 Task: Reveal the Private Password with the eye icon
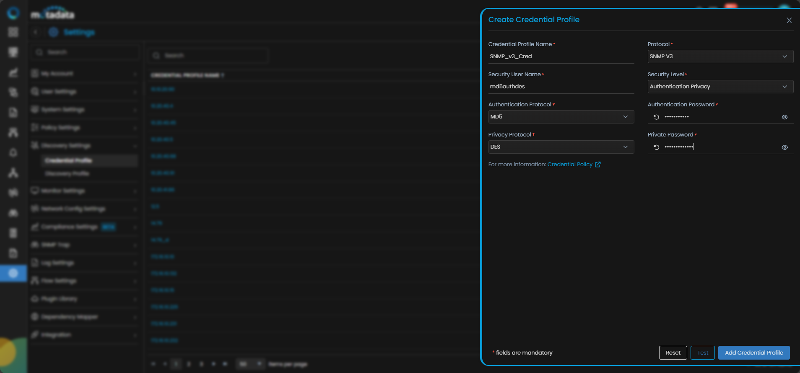[784, 147]
